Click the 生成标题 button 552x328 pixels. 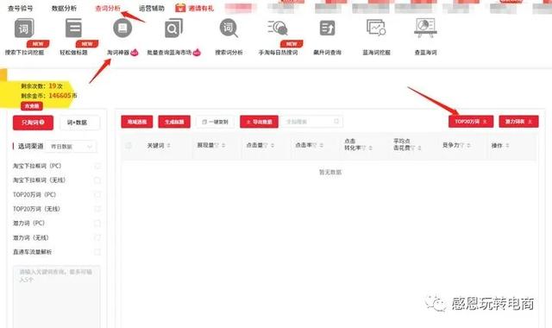pos(174,122)
